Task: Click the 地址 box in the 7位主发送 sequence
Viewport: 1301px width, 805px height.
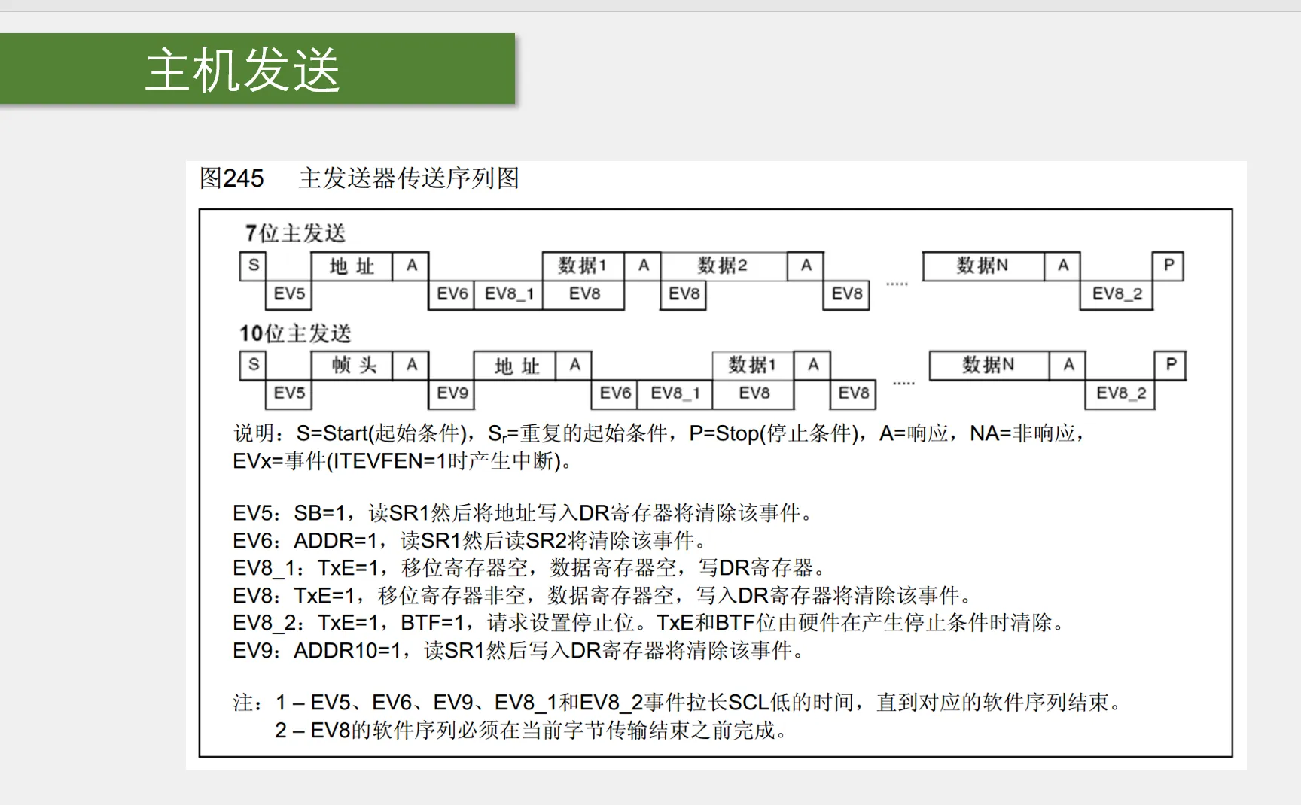Action: tap(352, 266)
